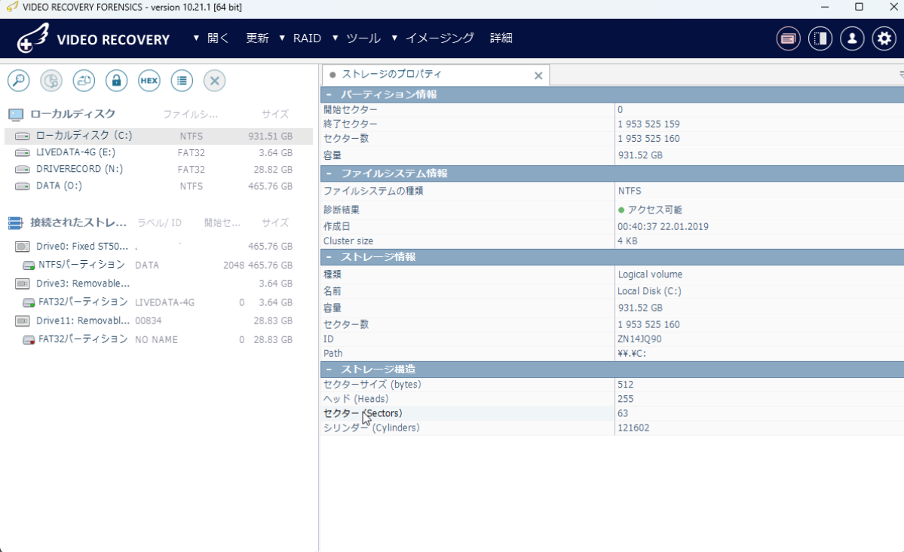Image resolution: width=904 pixels, height=552 pixels.
Task: Collapse the パーティション情報 section
Action: point(329,94)
